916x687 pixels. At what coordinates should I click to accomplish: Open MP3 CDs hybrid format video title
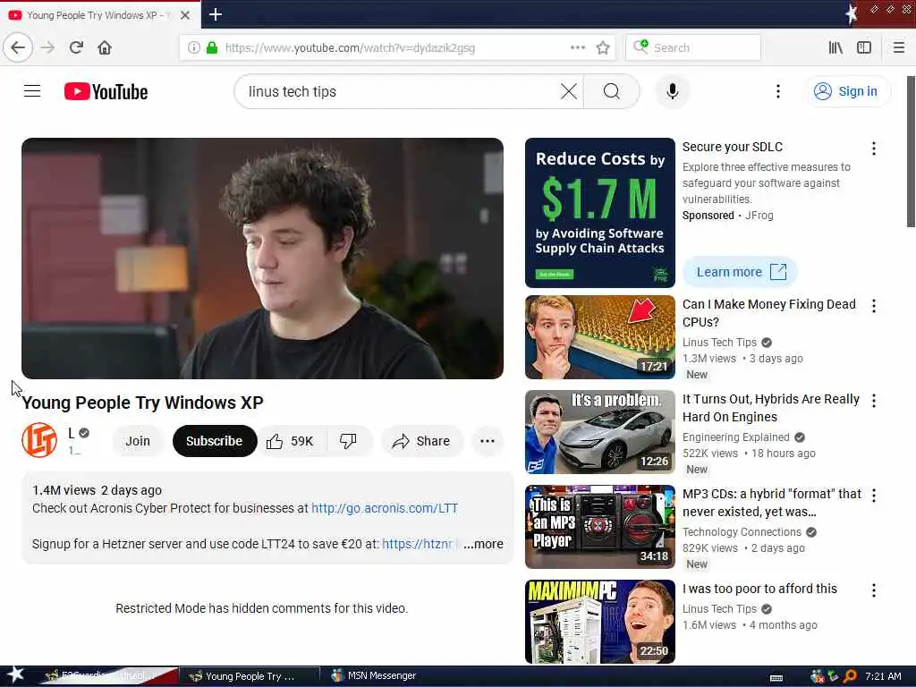[772, 503]
